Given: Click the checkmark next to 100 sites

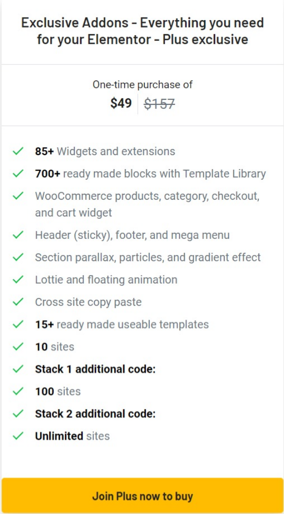Looking at the screenshot, I should point(18,391).
